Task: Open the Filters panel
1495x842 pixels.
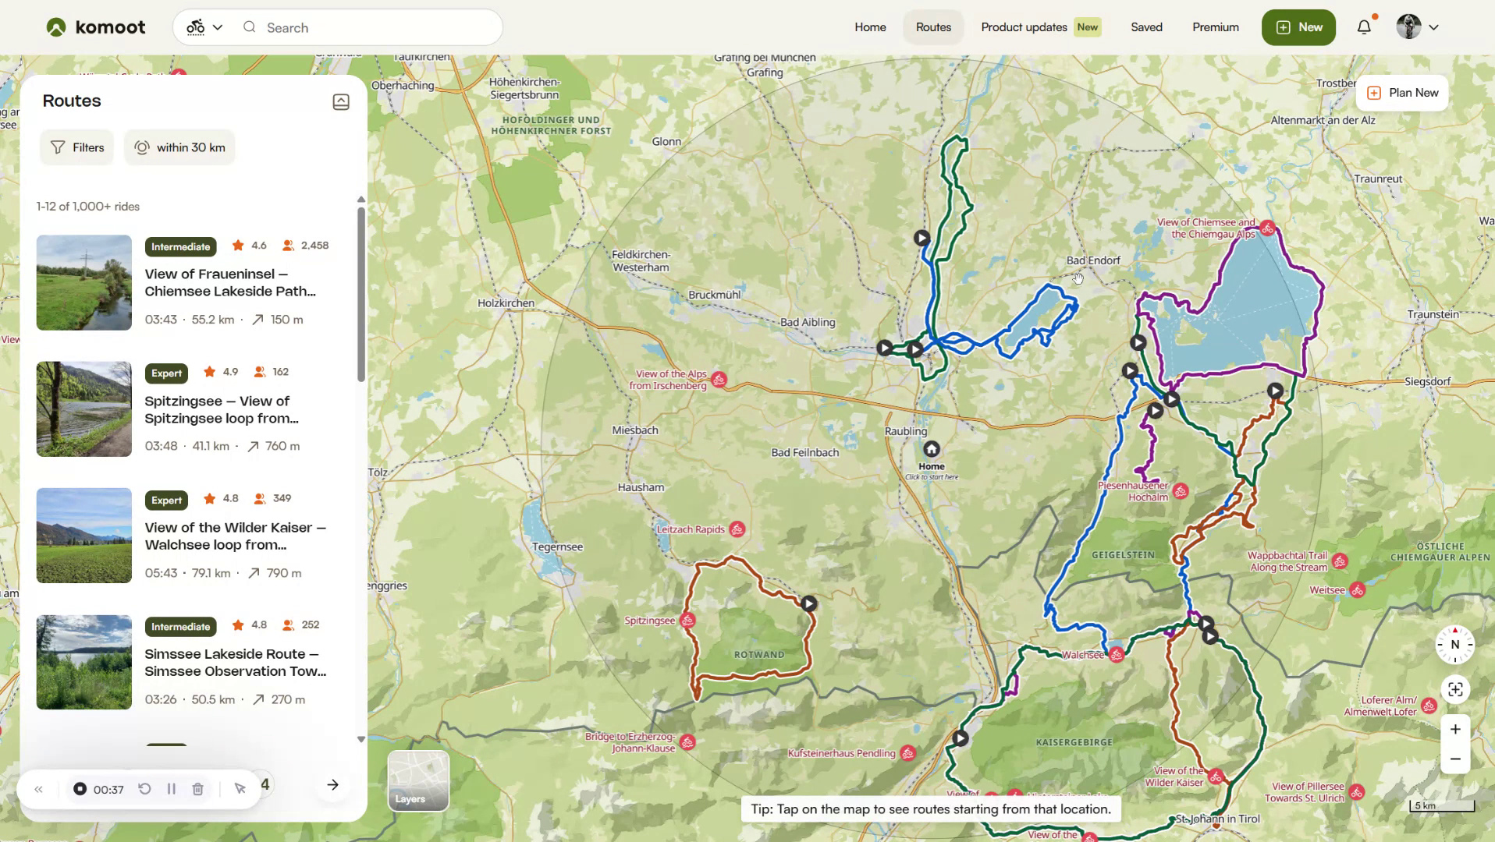Action: point(76,147)
